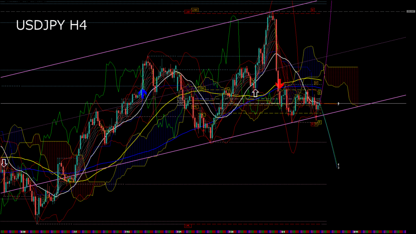Click the number 2 label at the horizontal line end
Image resolution: width=416 pixels, height=234 pixels.
(x=338, y=104)
